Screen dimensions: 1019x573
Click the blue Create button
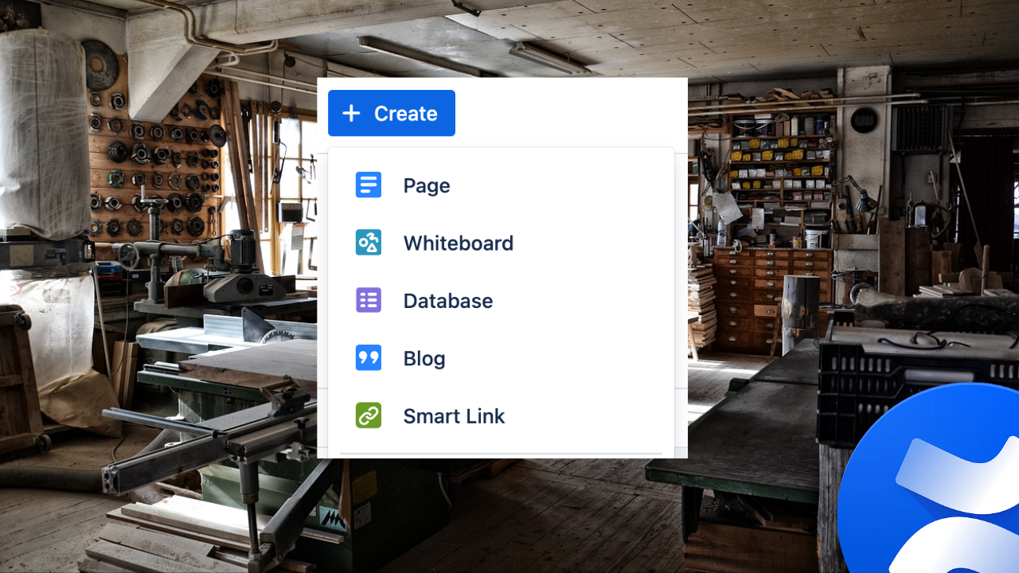coord(391,113)
